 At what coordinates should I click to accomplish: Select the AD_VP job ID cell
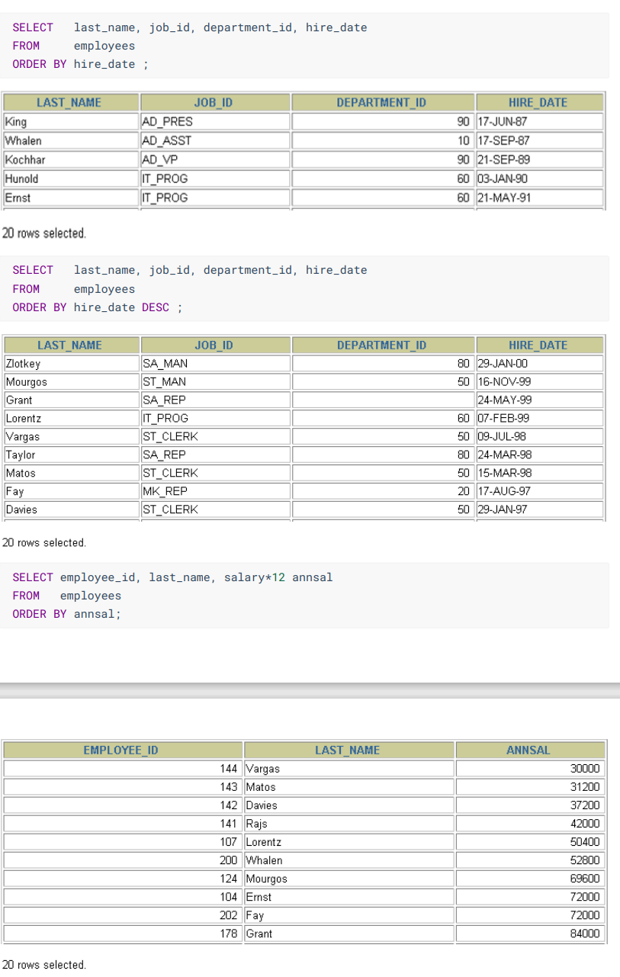pos(214,160)
